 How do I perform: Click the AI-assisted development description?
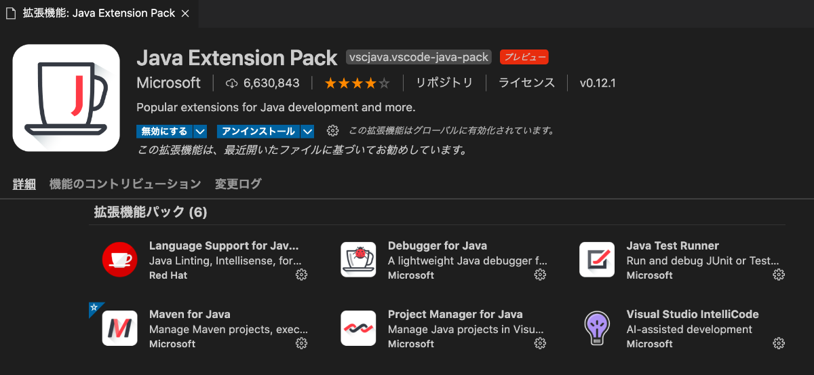(689, 330)
